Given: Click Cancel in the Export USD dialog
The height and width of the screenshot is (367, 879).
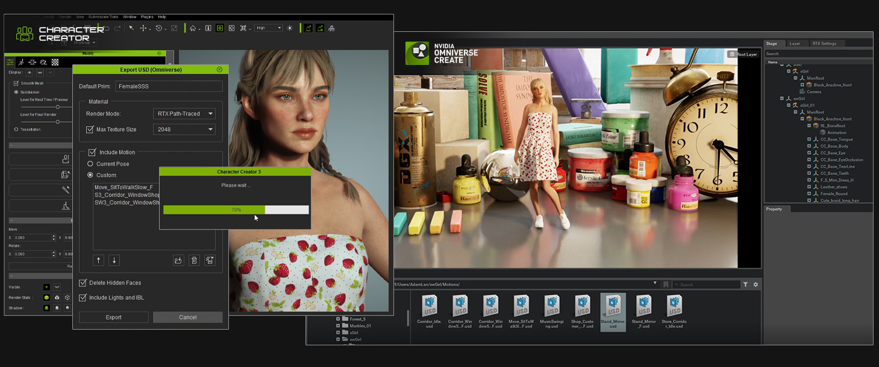Looking at the screenshot, I should click(x=187, y=317).
